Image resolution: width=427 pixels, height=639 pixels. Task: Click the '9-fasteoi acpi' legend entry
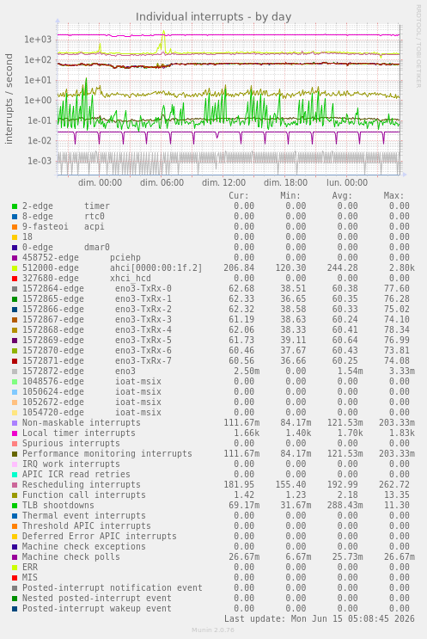click(x=63, y=227)
